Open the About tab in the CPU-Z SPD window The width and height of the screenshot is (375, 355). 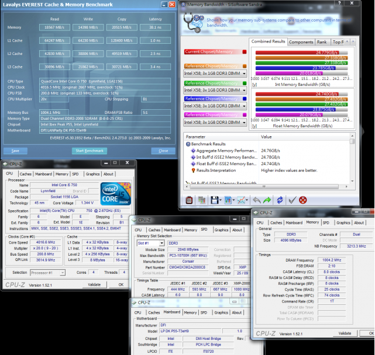point(237,230)
